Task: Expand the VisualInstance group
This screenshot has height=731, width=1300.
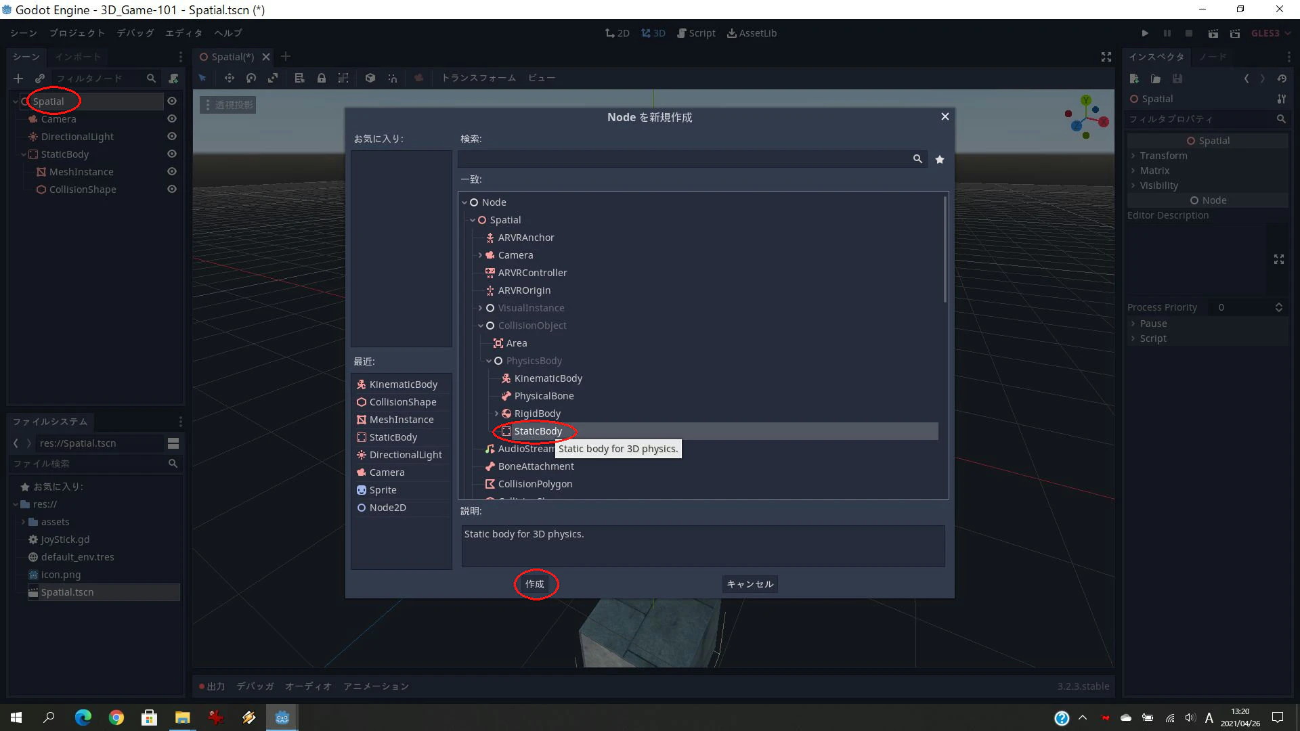Action: (480, 308)
